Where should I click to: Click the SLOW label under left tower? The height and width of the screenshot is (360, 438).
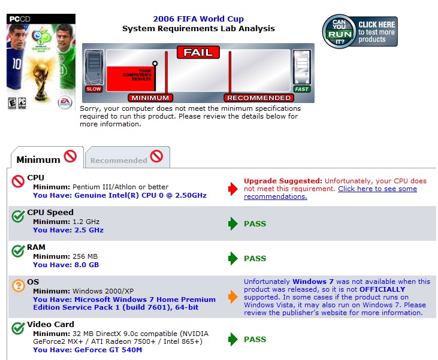[94, 89]
